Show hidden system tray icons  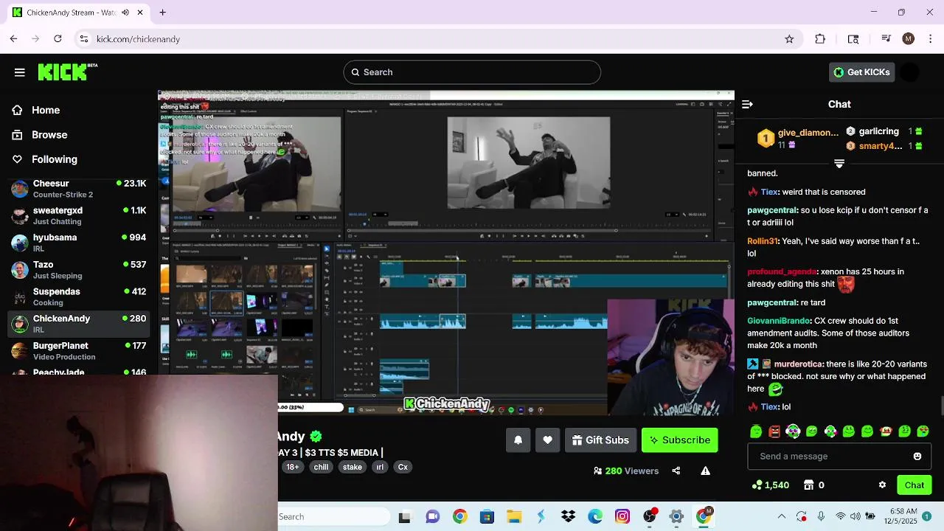coord(782,517)
